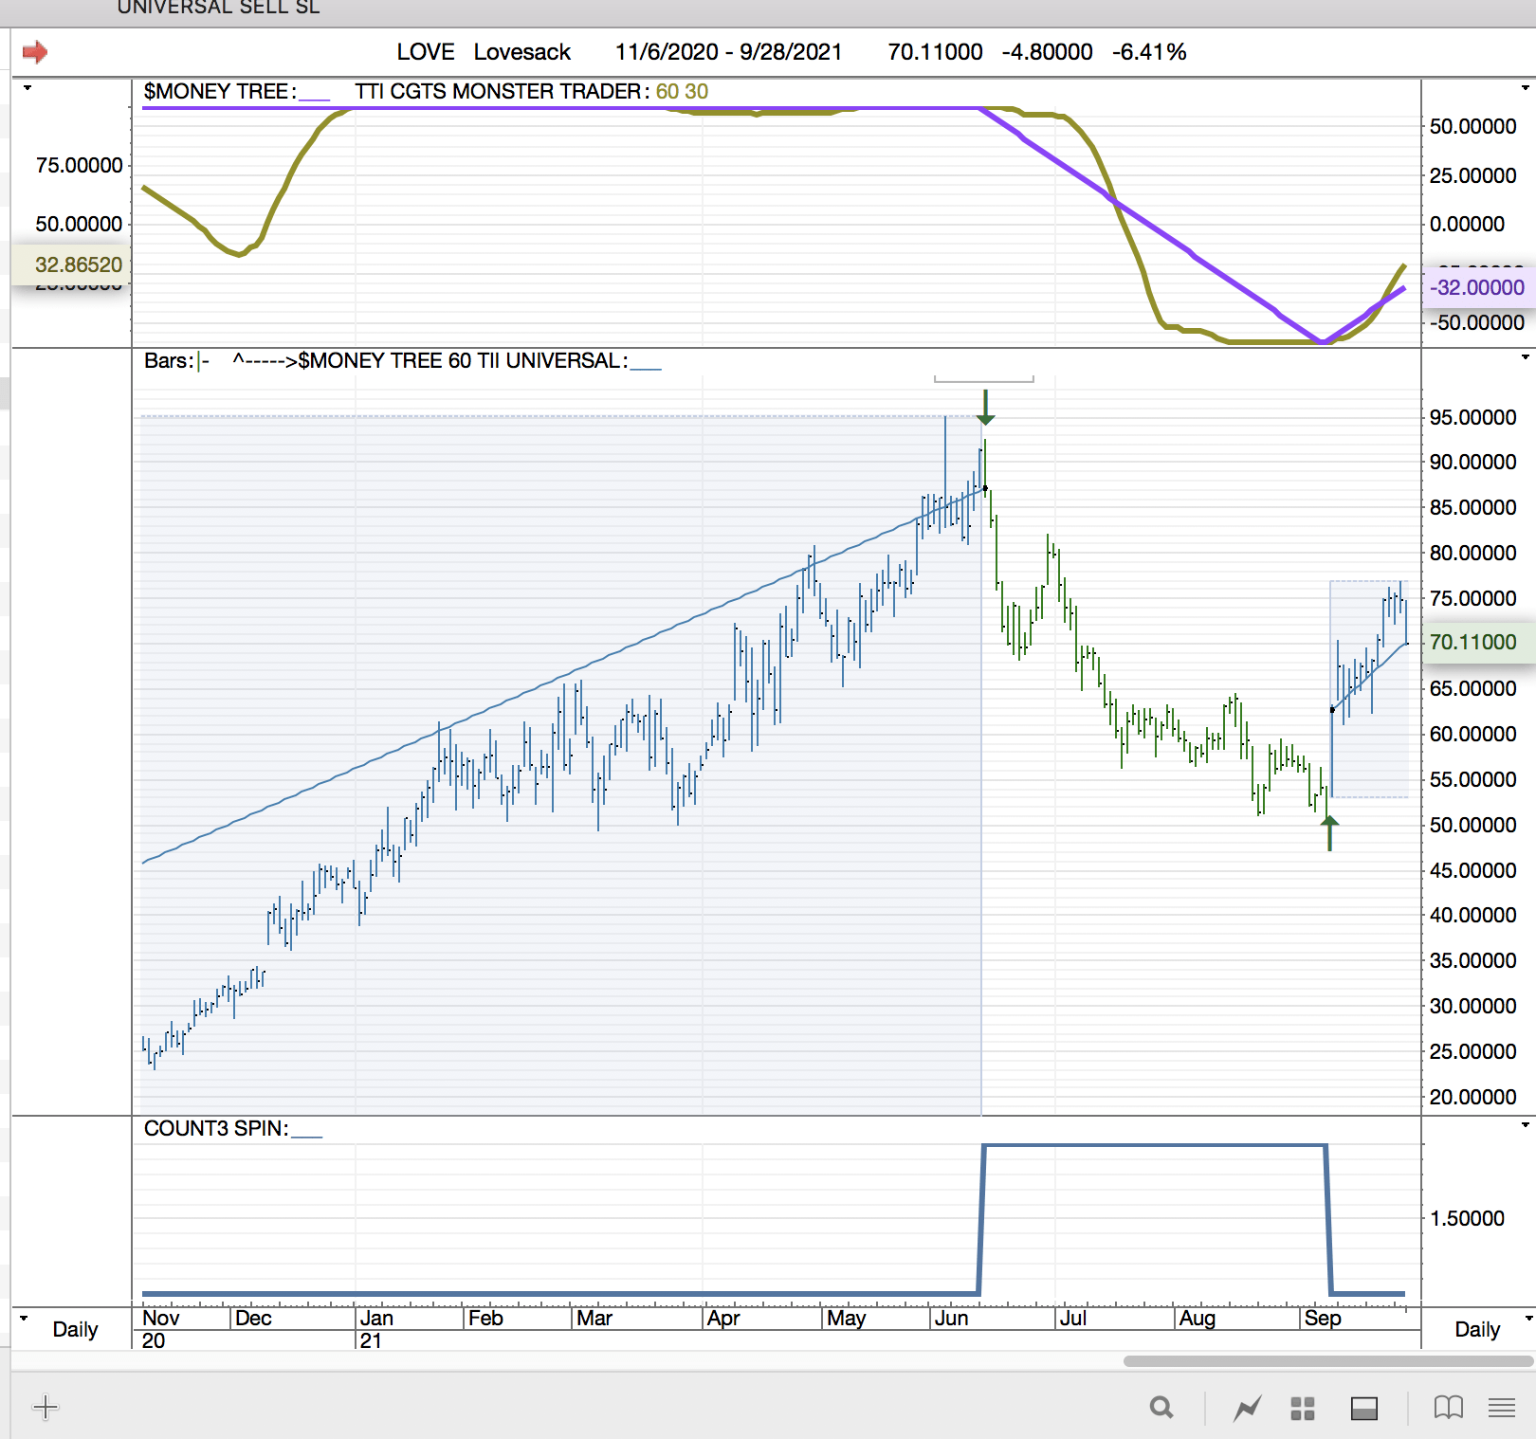This screenshot has height=1439, width=1536.
Task: Open the magnifying glass search tool
Action: click(1161, 1408)
